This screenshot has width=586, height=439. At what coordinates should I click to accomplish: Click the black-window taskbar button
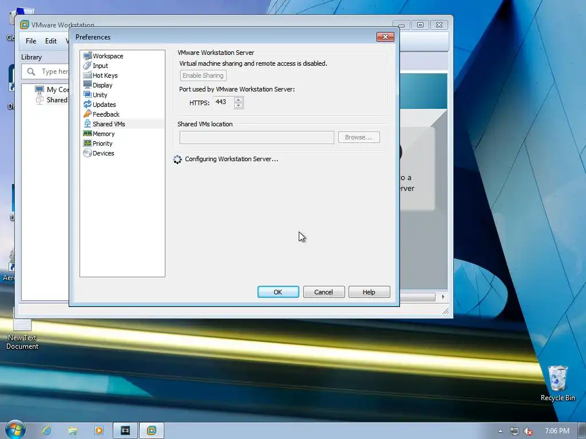125,431
